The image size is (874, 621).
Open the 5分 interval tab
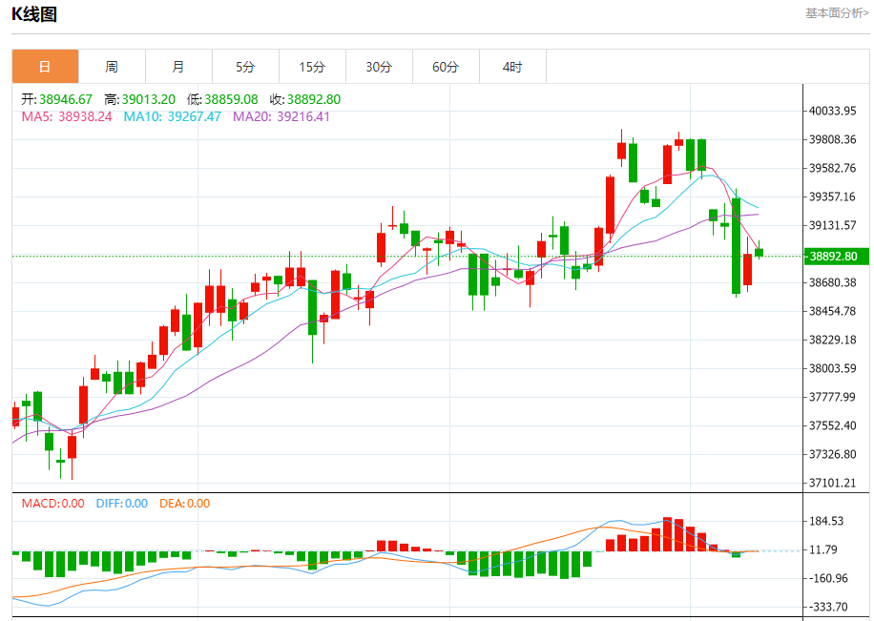246,67
